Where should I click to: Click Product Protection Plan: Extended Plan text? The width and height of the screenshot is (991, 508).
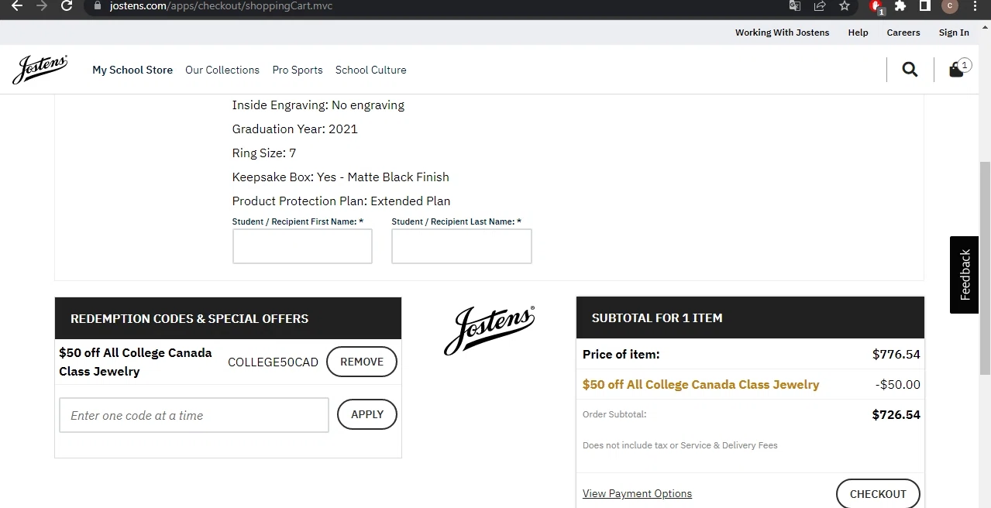pyautogui.click(x=341, y=201)
